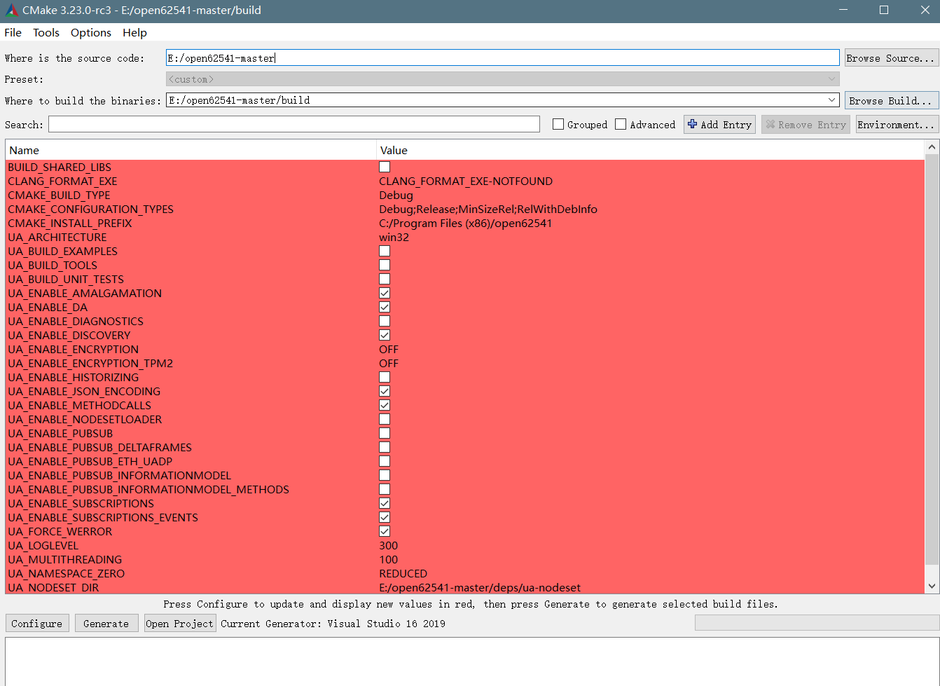940x686 pixels.
Task: Open the Tools menu
Action: click(46, 33)
